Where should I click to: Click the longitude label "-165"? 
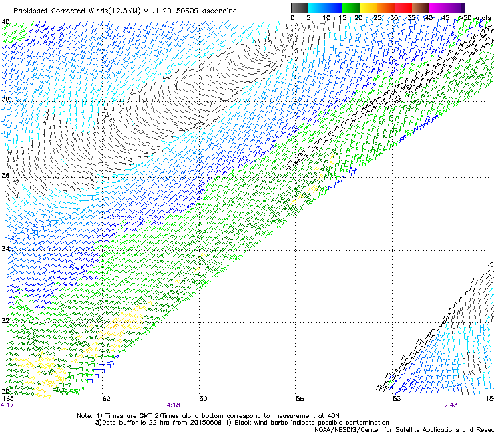pyautogui.click(x=7, y=399)
